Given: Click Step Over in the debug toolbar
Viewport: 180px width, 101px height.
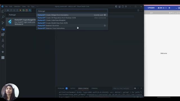Looking at the screenshot, I should pos(11,10).
